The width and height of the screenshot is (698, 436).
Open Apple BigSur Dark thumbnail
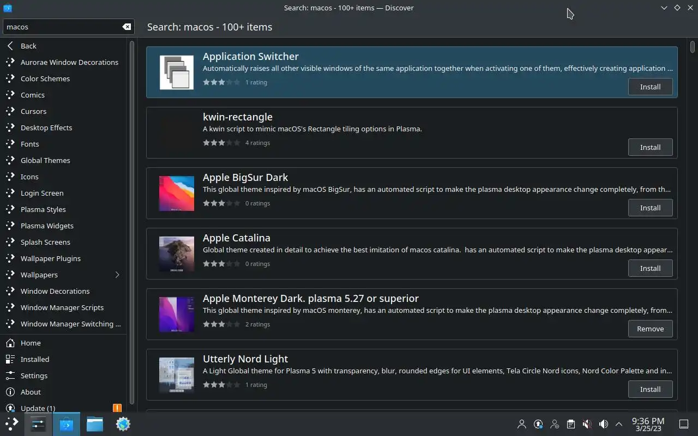[176, 193]
